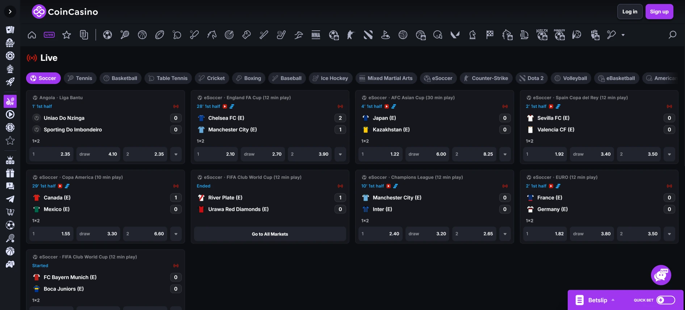Open playing cards icon in left sidebar
This screenshot has width=685, height=310.
[x=10, y=30]
